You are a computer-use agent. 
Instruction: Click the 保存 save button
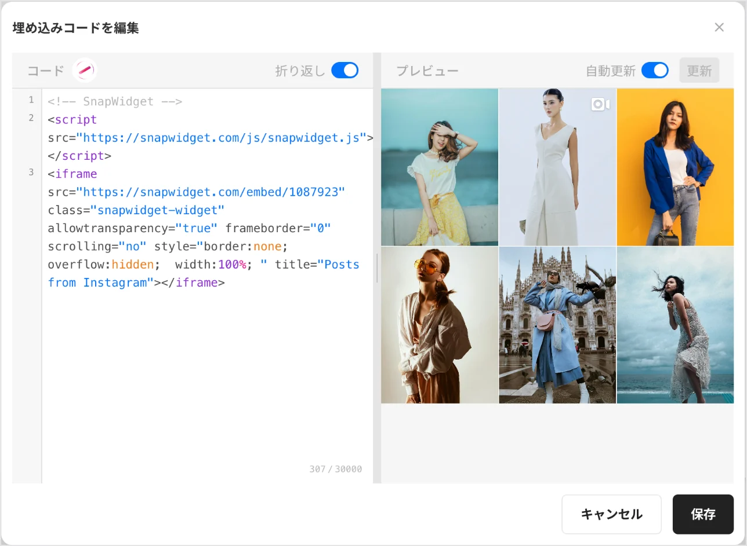(703, 514)
